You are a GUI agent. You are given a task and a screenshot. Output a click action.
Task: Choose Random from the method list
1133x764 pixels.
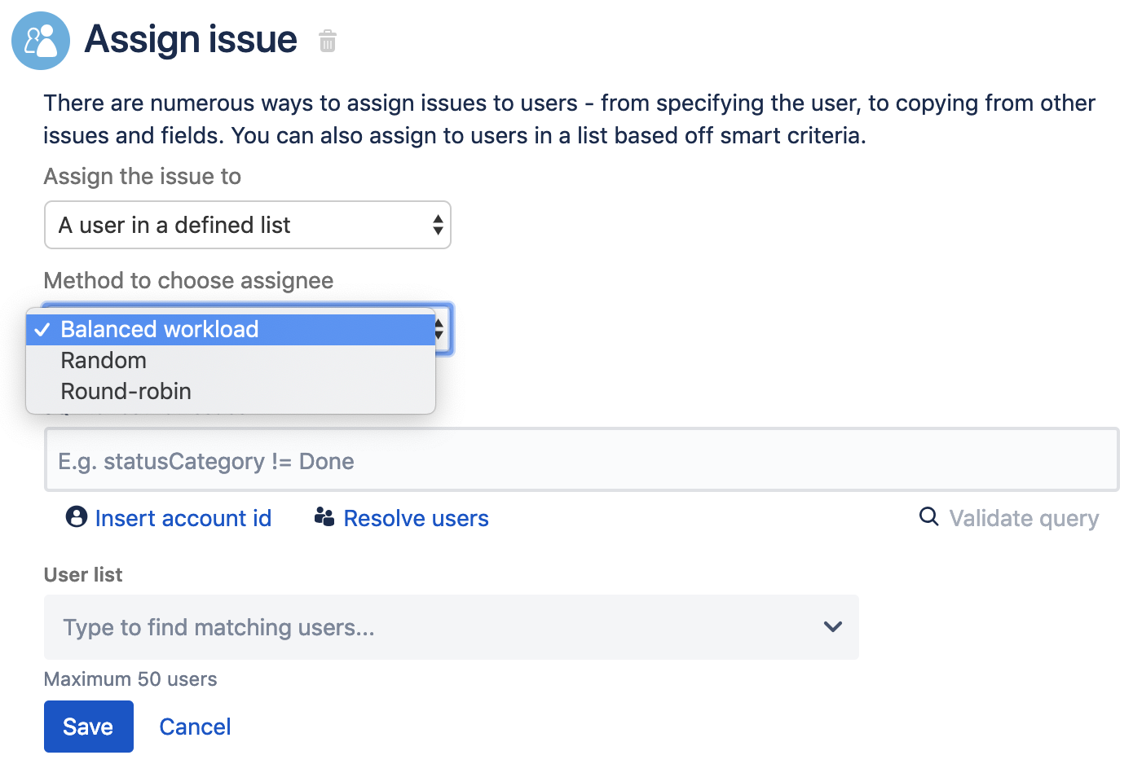point(104,361)
